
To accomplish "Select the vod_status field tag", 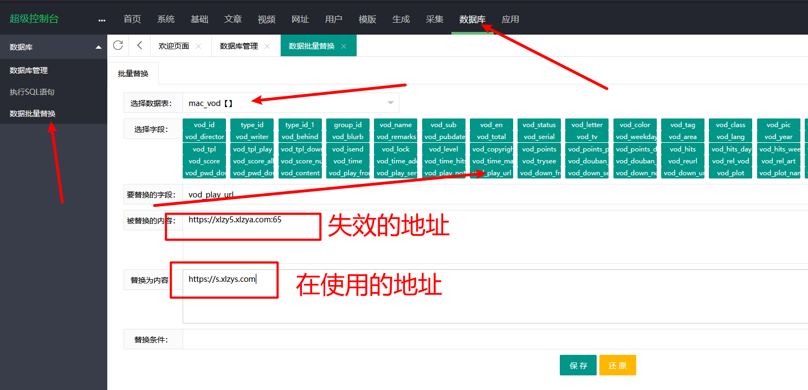I will point(539,125).
